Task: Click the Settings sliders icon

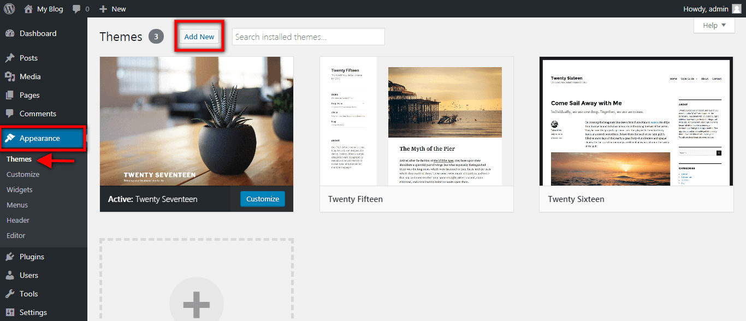Action: click(x=10, y=312)
